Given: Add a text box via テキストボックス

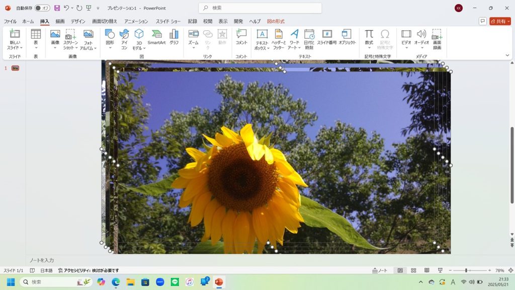Looking at the screenshot, I should click(262, 38).
